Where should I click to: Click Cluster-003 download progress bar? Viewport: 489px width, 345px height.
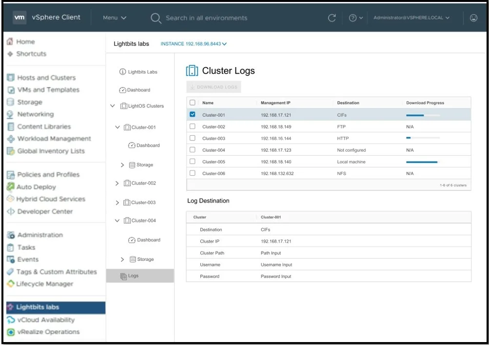pos(423,138)
